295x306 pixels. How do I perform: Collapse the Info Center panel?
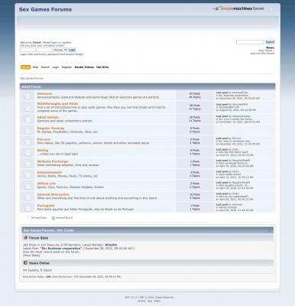tap(269, 230)
